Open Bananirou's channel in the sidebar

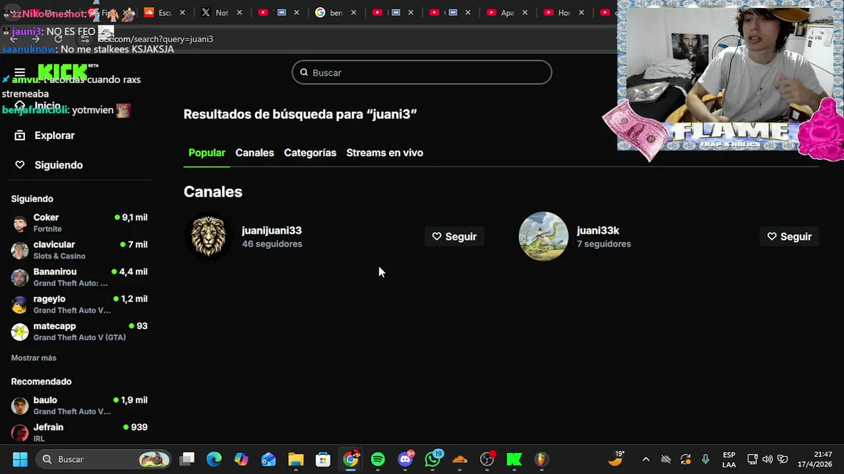(x=79, y=277)
